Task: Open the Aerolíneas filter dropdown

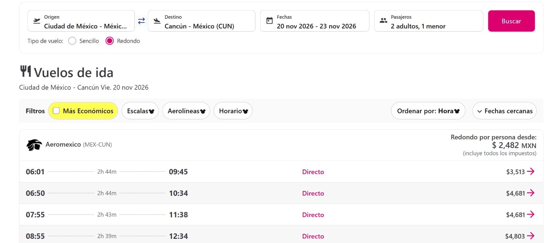Action: click(186, 111)
